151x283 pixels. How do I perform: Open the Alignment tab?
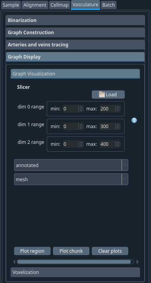[x=35, y=5]
